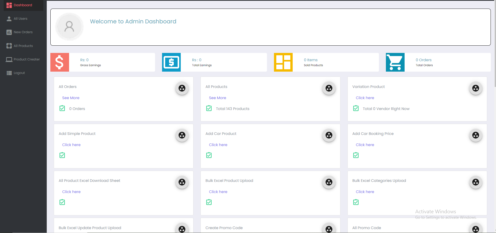Click the green checkmark next to 0 Orders
496x233 pixels.
tap(62, 108)
